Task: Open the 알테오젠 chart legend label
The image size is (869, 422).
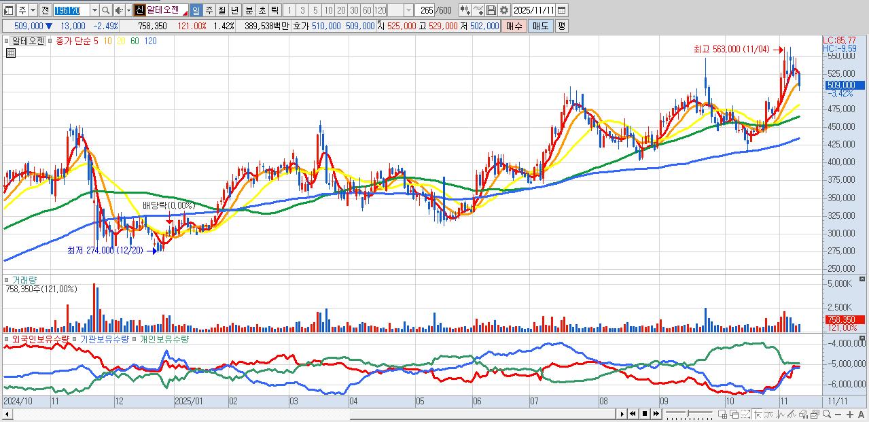Action: click(x=27, y=41)
